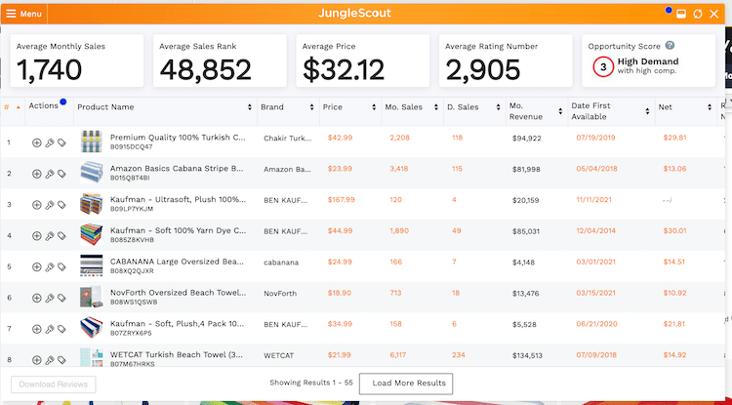Sort by D. Sales column arrows
The width and height of the screenshot is (732, 405).
[498, 107]
